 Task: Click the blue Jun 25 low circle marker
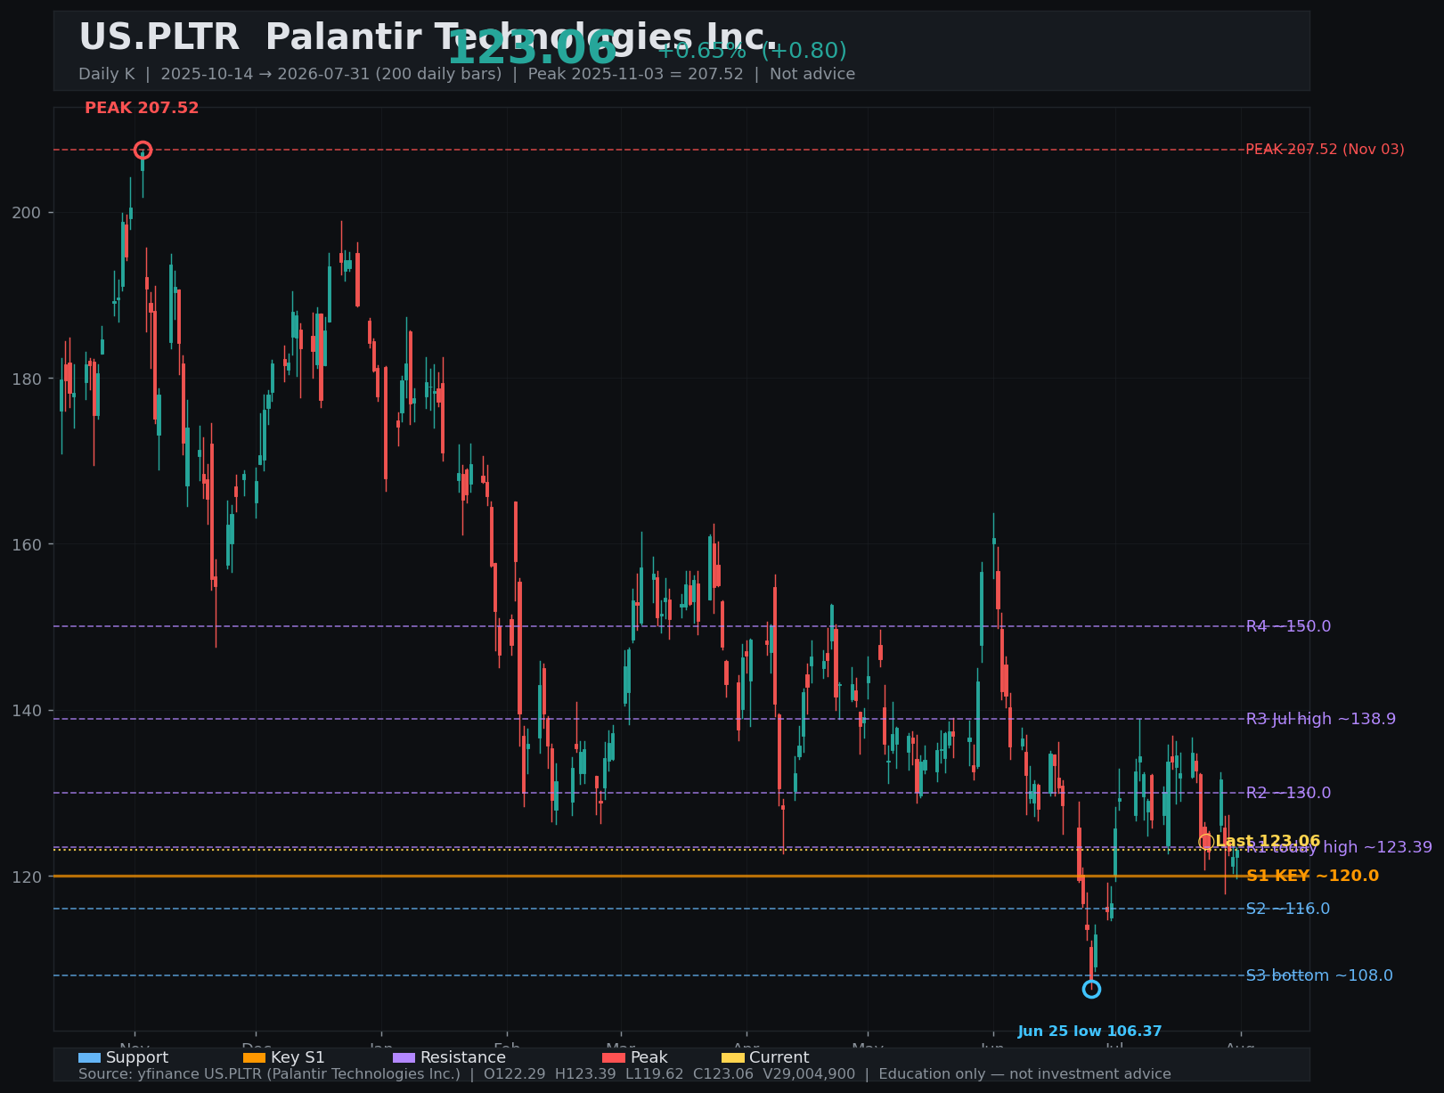(1091, 989)
